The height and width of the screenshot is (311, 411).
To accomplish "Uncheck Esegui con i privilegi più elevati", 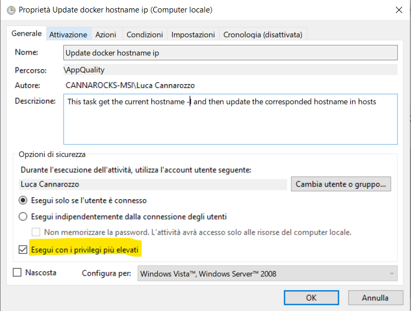I will (x=23, y=250).
